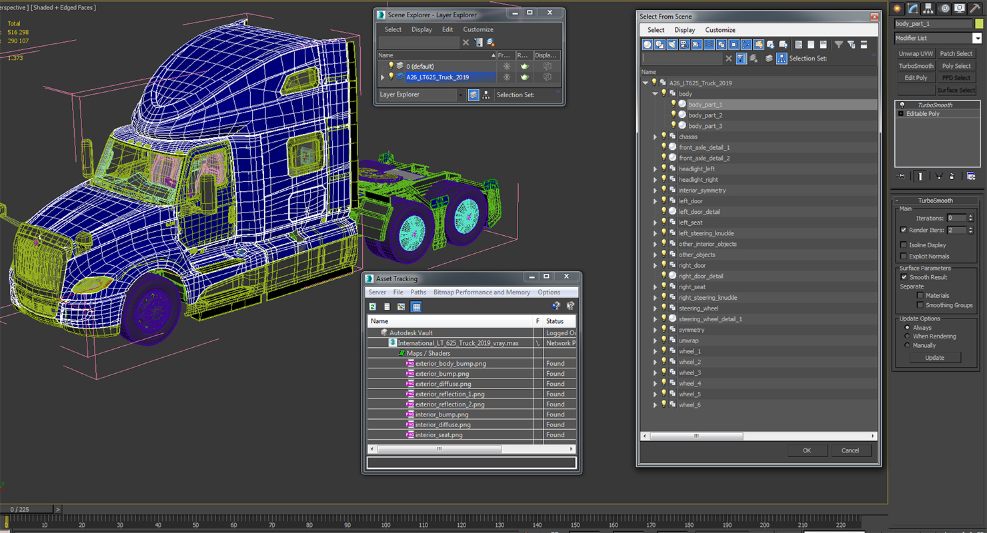987x533 pixels.
Task: Toggle Display Cameras filter in Select From Scene
Action: pyautogui.click(x=684, y=45)
